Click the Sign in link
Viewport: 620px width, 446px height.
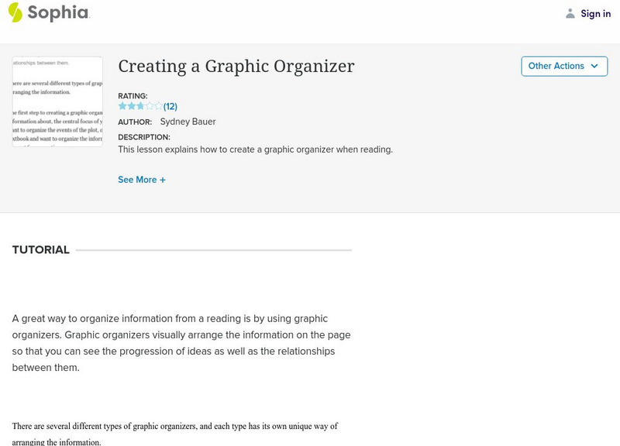(x=595, y=13)
